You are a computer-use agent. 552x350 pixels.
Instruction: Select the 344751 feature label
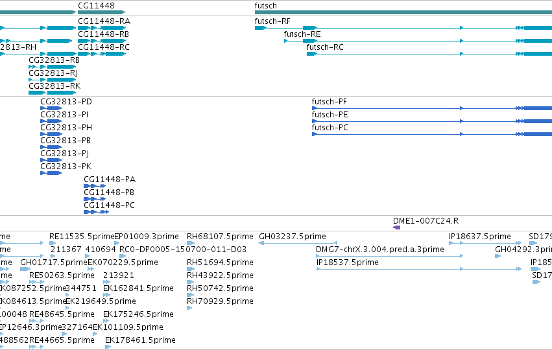point(81,288)
